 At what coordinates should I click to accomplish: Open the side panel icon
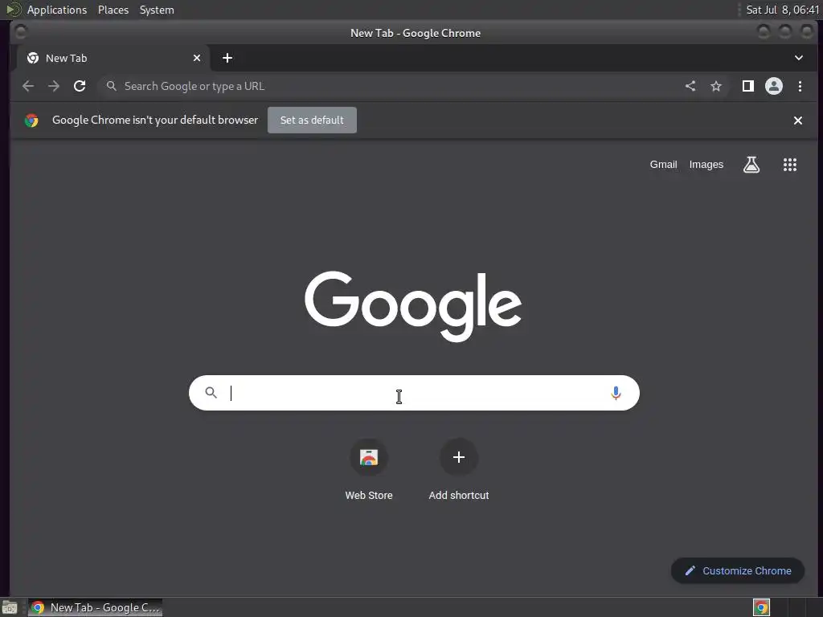pos(748,86)
